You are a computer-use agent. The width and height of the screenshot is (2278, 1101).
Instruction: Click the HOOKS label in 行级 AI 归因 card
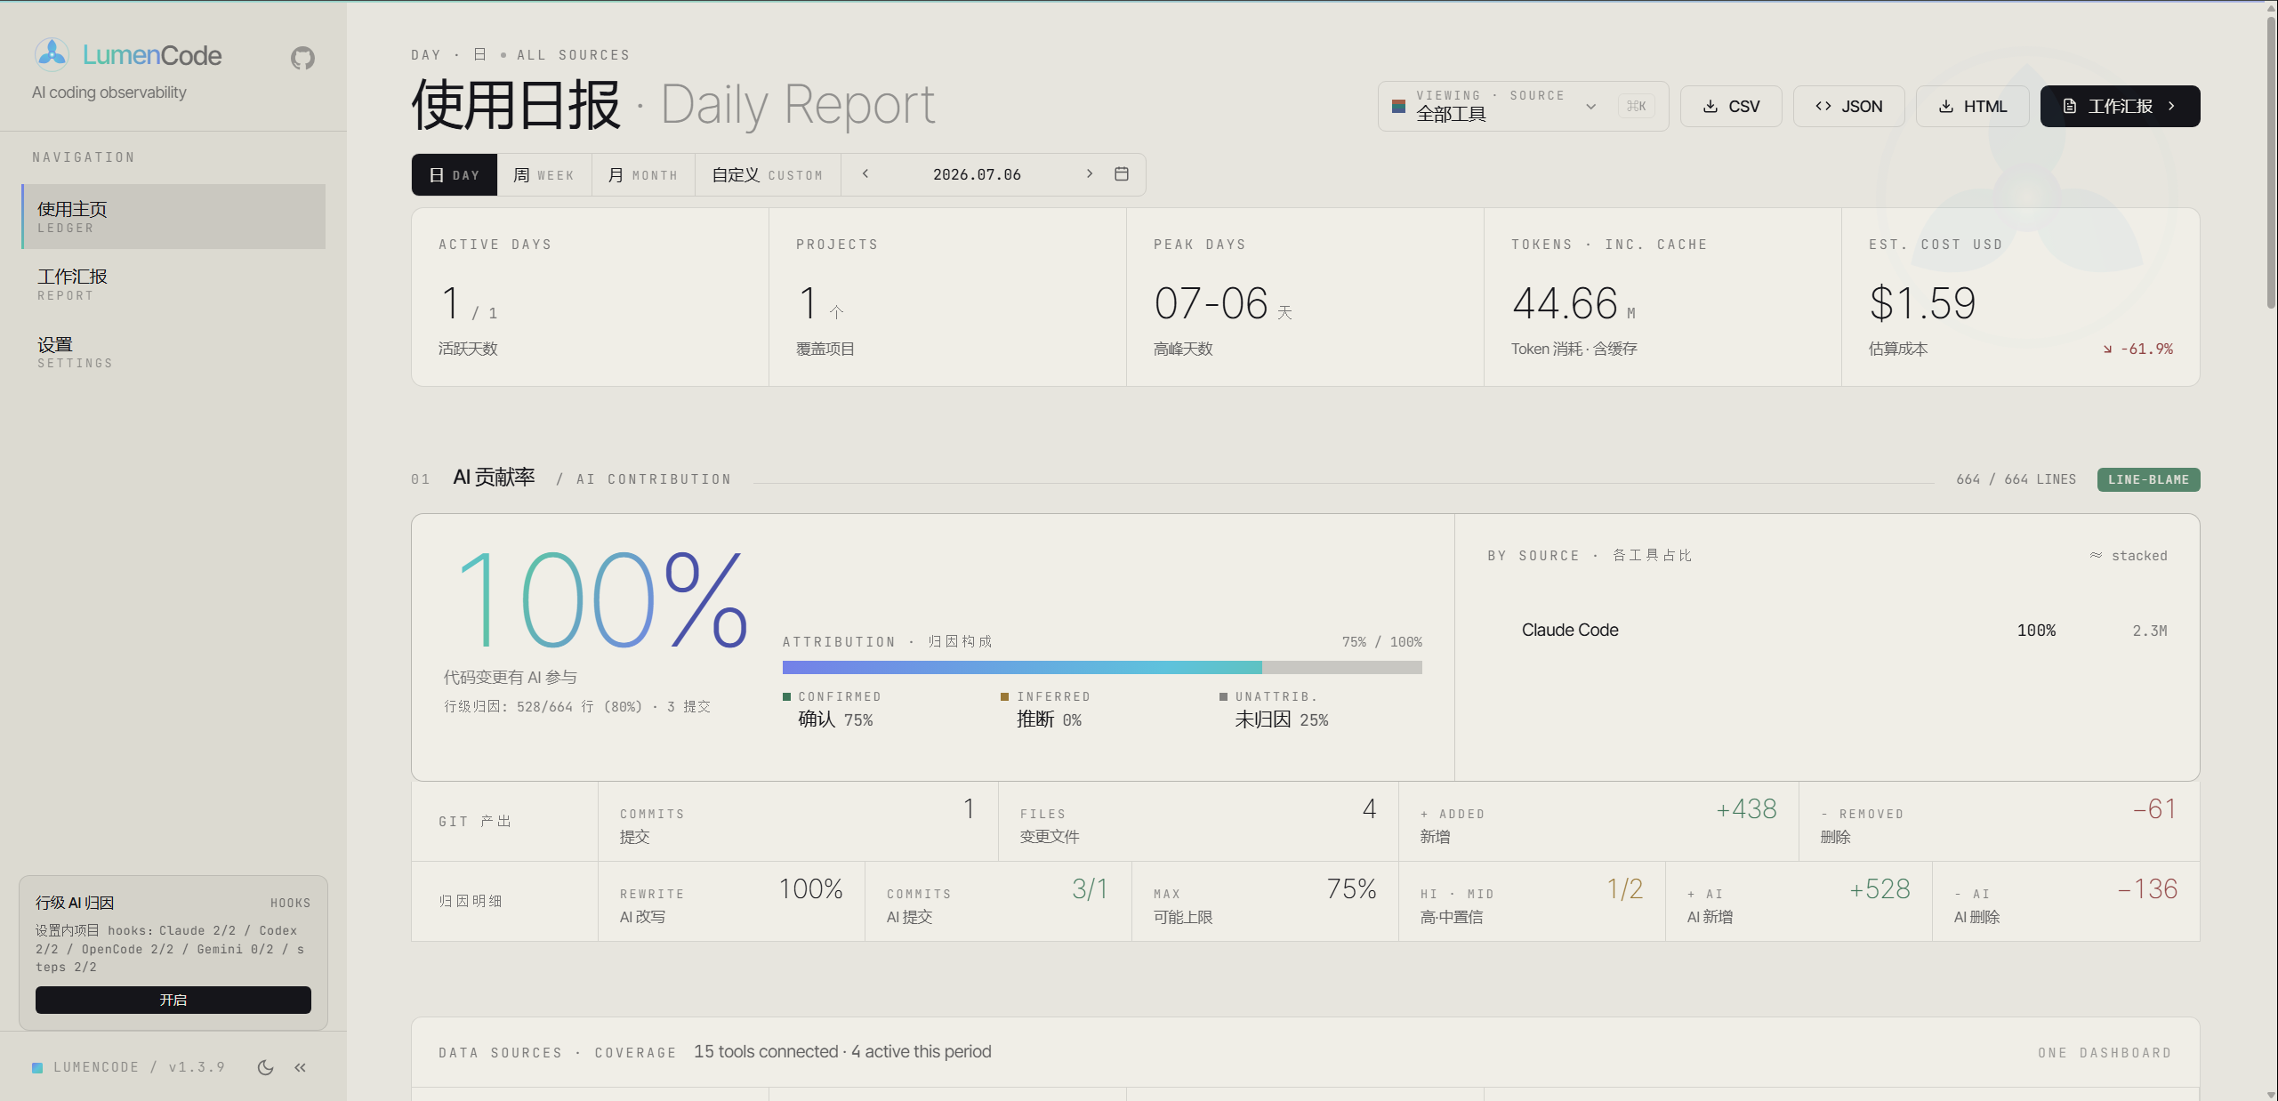coord(291,904)
